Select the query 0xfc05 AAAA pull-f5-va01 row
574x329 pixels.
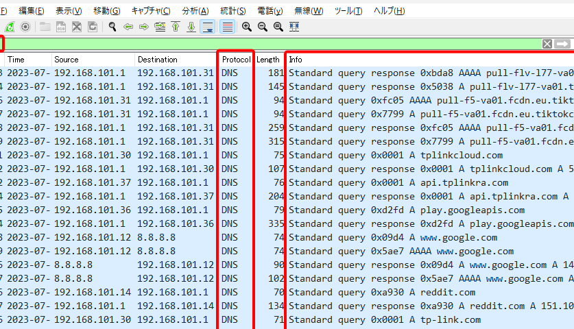(287, 100)
